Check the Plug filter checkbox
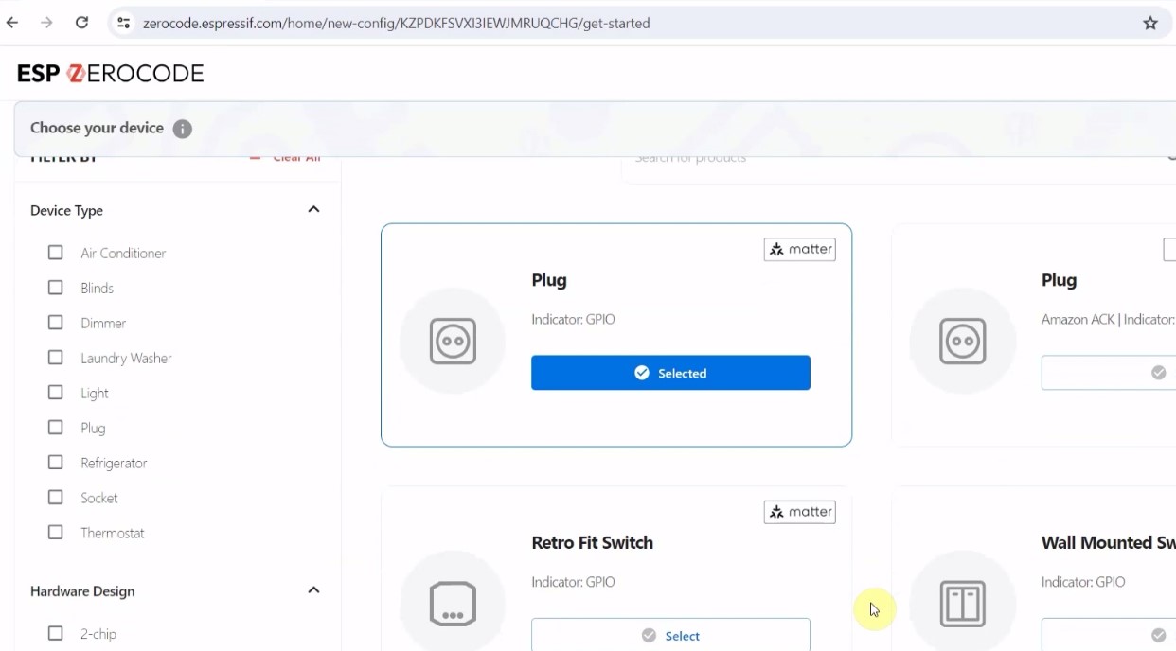 [55, 427]
